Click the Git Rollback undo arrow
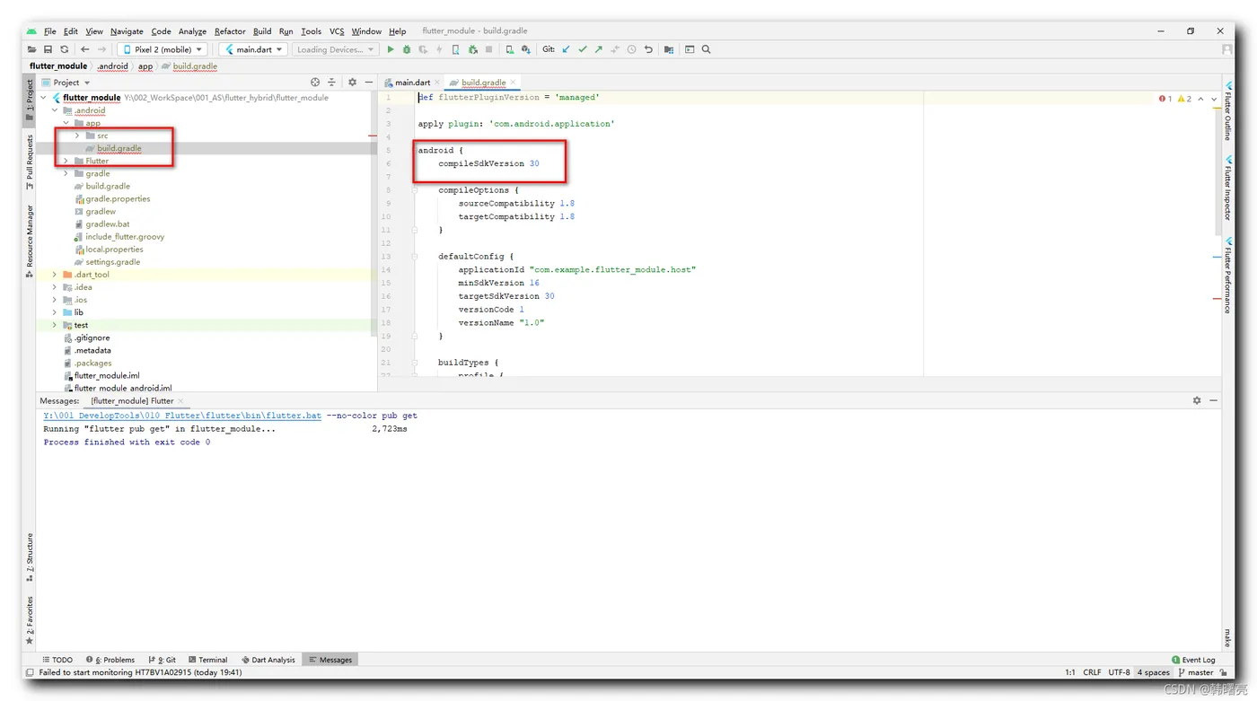 [x=648, y=49]
